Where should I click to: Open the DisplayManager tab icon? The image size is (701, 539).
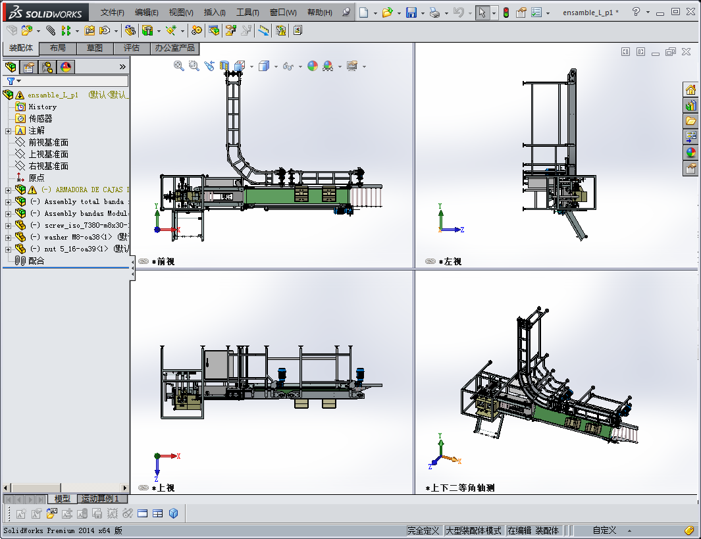point(66,67)
